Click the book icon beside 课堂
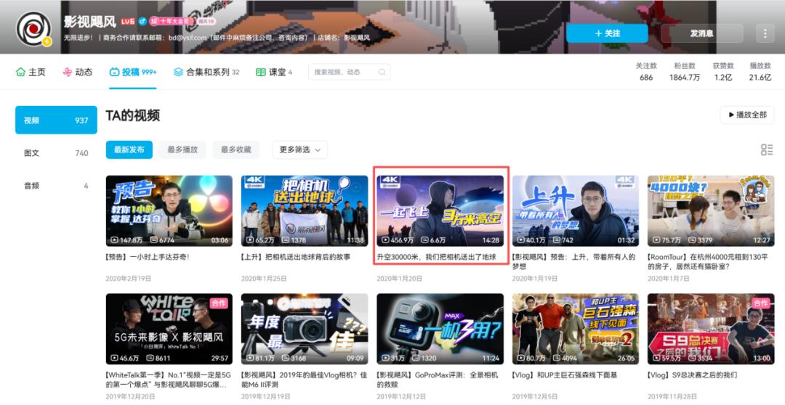The width and height of the screenshot is (785, 405). (x=260, y=72)
